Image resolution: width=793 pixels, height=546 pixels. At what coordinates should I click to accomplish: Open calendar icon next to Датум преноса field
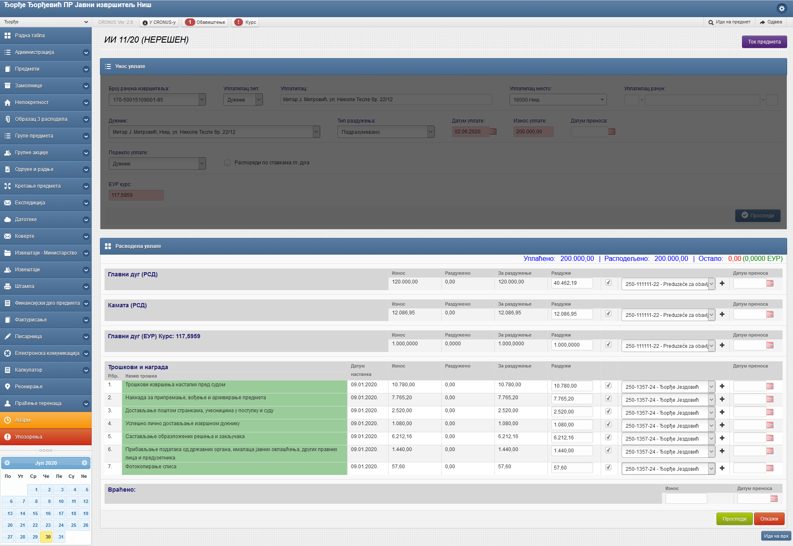pyautogui.click(x=612, y=132)
